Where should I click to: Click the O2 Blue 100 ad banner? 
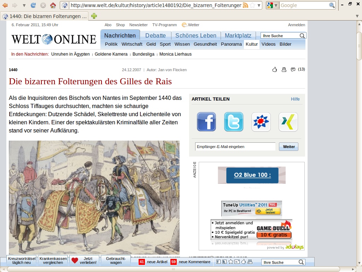tap(252, 175)
